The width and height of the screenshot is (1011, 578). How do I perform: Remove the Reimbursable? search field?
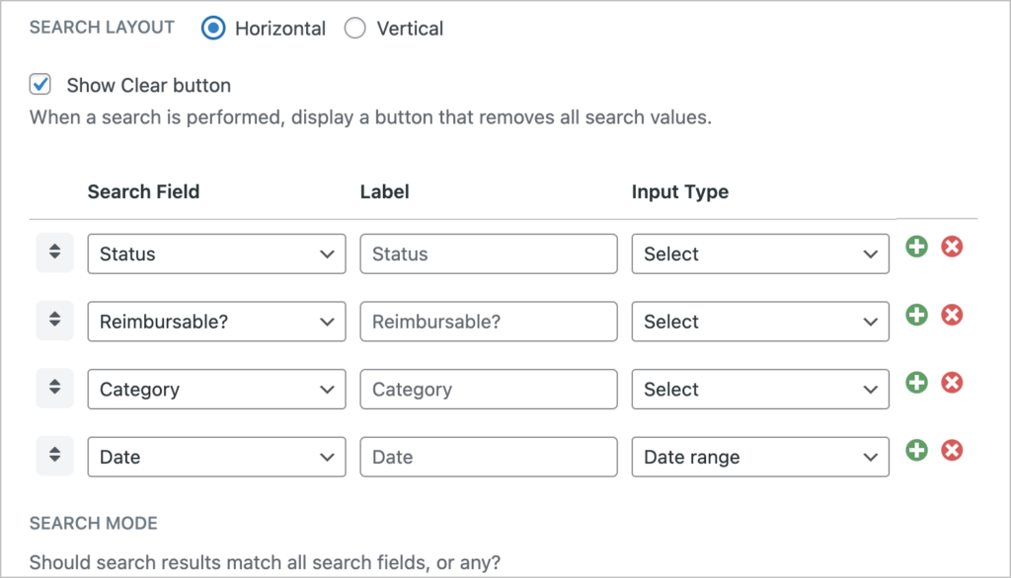[951, 315]
